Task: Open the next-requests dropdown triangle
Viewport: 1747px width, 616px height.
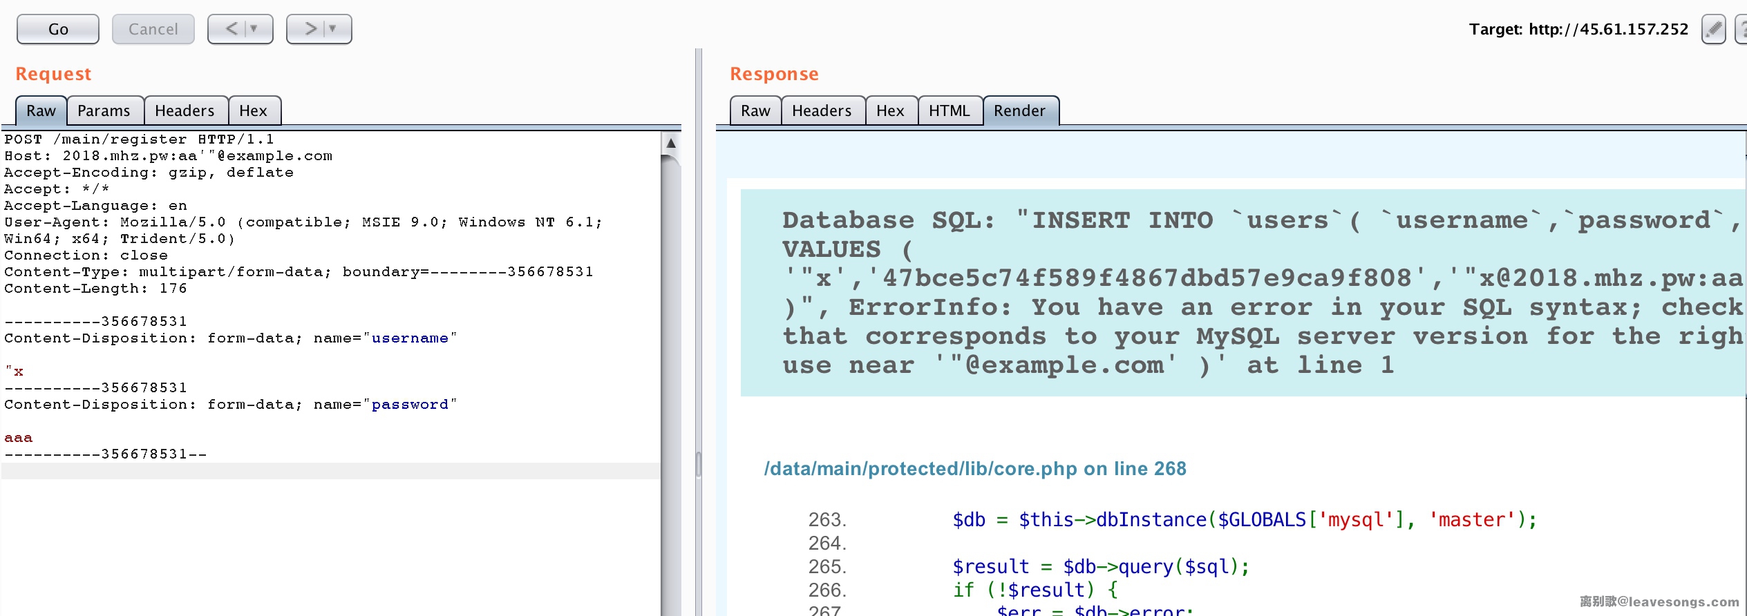Action: (x=333, y=29)
